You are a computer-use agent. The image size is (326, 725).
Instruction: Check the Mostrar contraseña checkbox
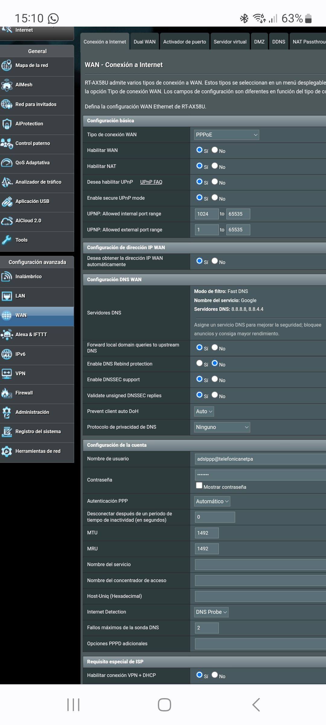coord(199,485)
